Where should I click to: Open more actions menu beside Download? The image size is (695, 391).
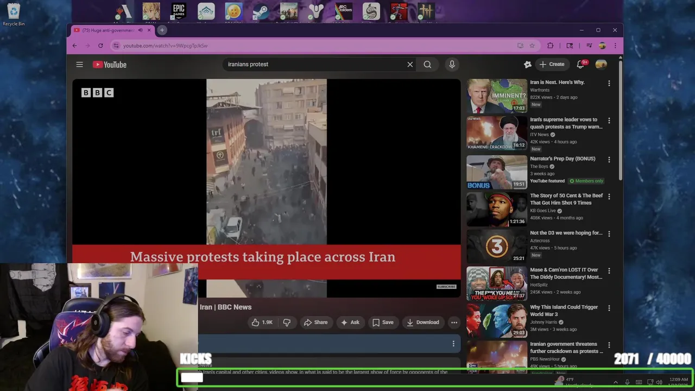point(454,322)
